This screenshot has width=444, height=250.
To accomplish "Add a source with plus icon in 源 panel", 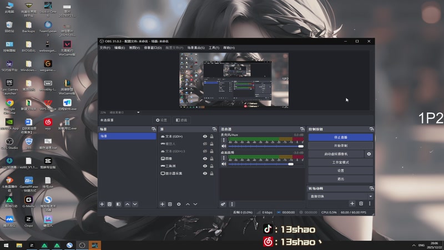I will pos(162,204).
